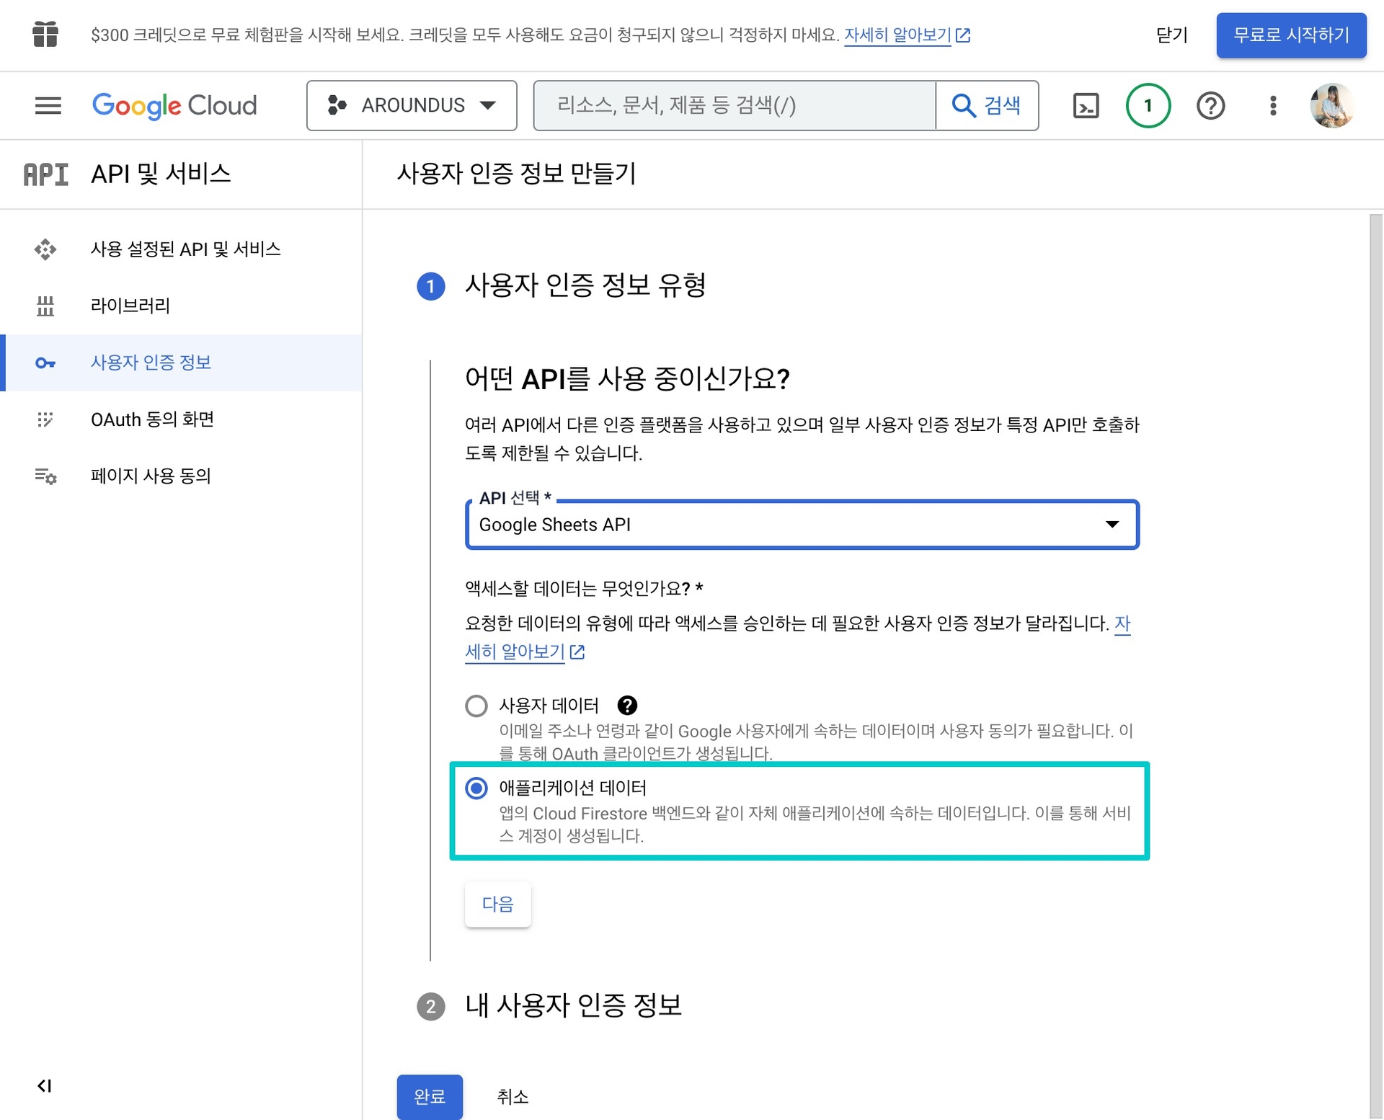Expand step 2 내 사용자 인증 정보
This screenshot has height=1120, width=1384.
(573, 1005)
